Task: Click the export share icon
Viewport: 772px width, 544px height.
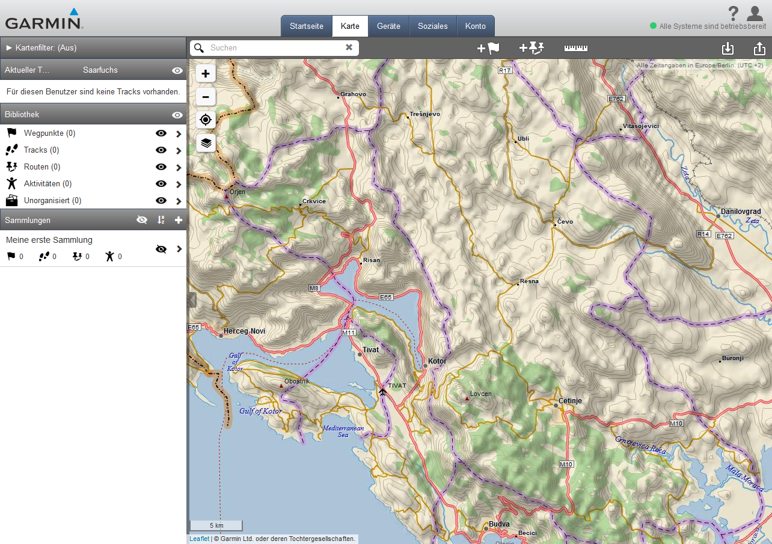Action: (759, 49)
